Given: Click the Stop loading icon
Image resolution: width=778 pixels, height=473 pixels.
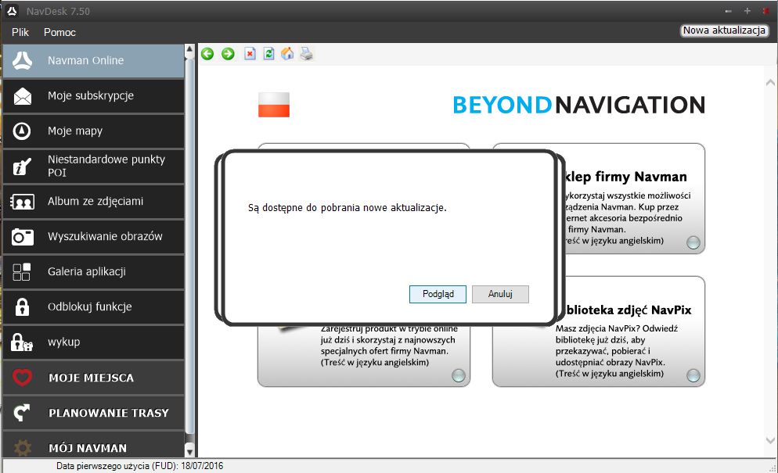Looking at the screenshot, I should click(250, 53).
